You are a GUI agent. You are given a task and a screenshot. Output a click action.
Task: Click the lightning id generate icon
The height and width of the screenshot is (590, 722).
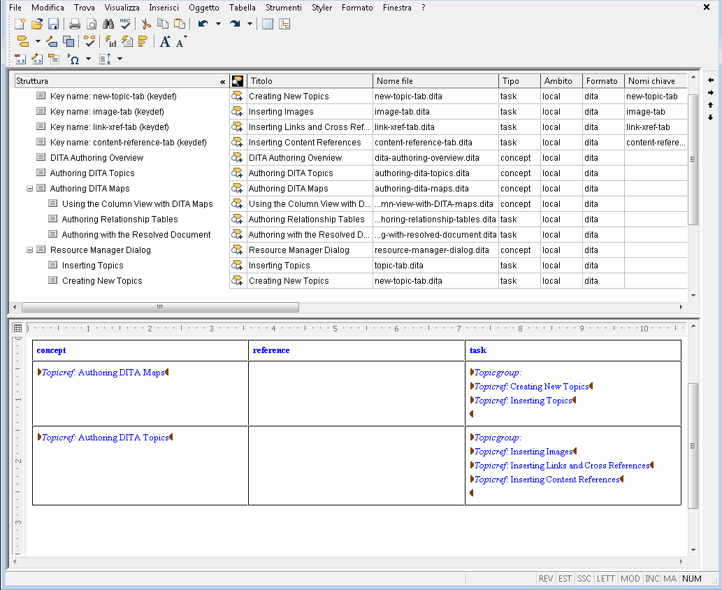(x=110, y=41)
